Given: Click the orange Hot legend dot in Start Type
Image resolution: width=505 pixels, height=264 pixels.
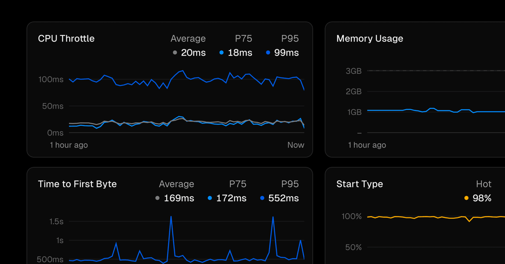Looking at the screenshot, I should 466,198.
